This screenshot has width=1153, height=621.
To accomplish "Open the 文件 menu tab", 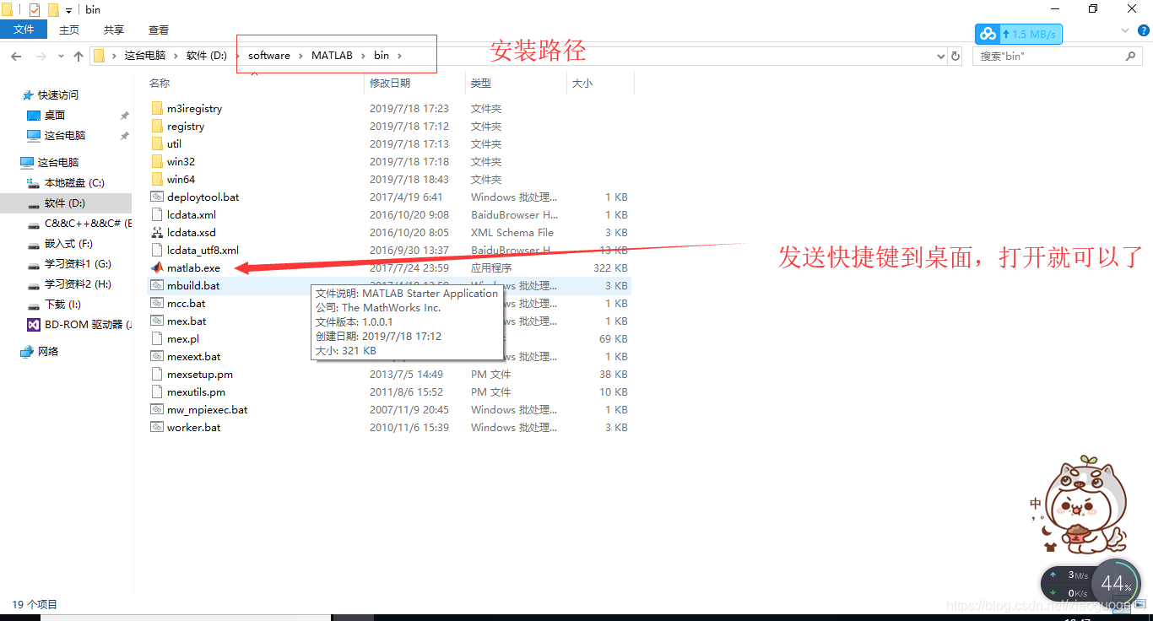I will (24, 30).
